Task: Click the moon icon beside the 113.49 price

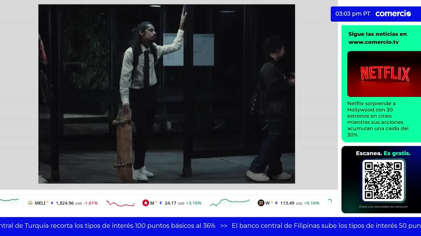Action: pos(277,203)
